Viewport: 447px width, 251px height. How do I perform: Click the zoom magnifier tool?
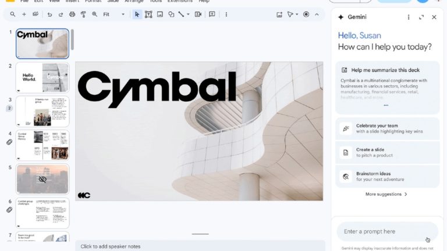[x=95, y=14]
